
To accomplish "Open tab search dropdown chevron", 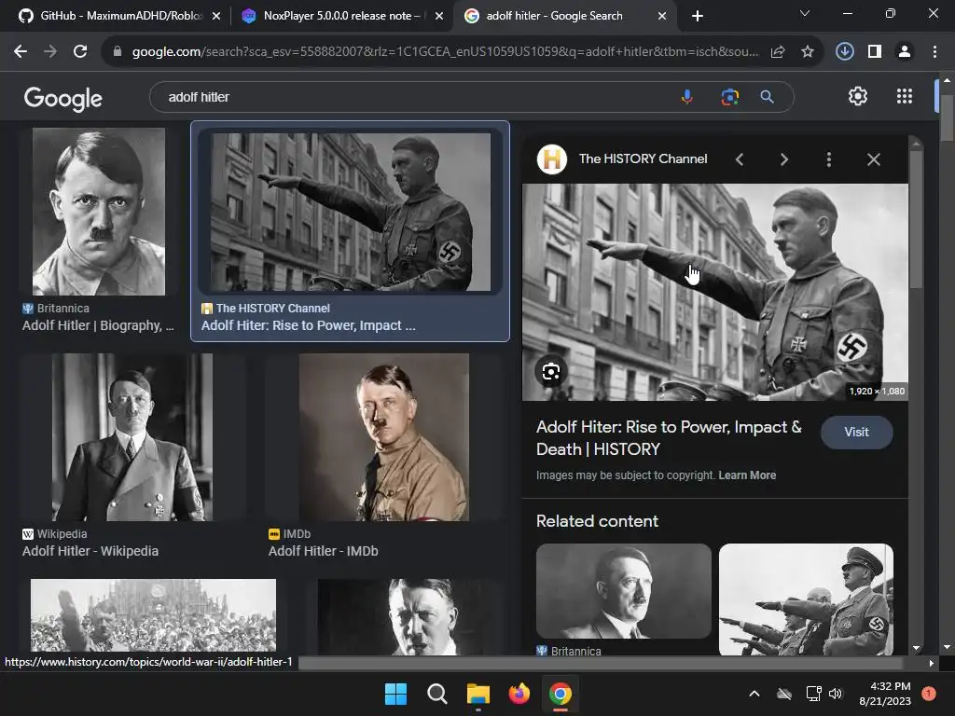I will click(805, 13).
